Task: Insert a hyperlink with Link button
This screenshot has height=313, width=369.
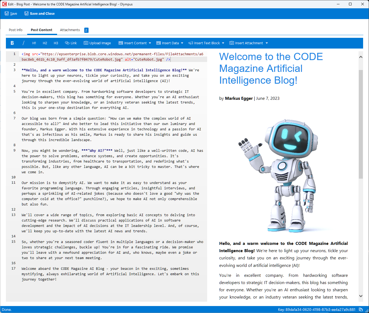Action: (71, 43)
